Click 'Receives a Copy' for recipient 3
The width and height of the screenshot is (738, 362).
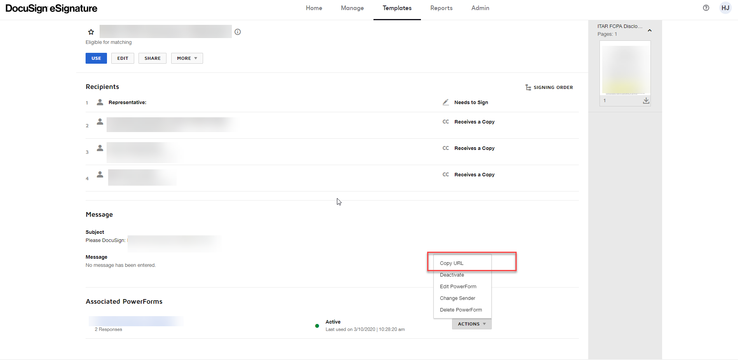coord(475,148)
